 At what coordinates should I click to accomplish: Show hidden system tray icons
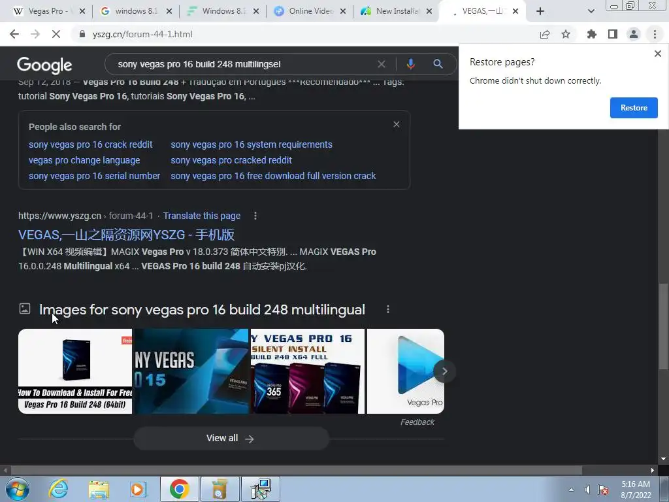pyautogui.click(x=571, y=490)
